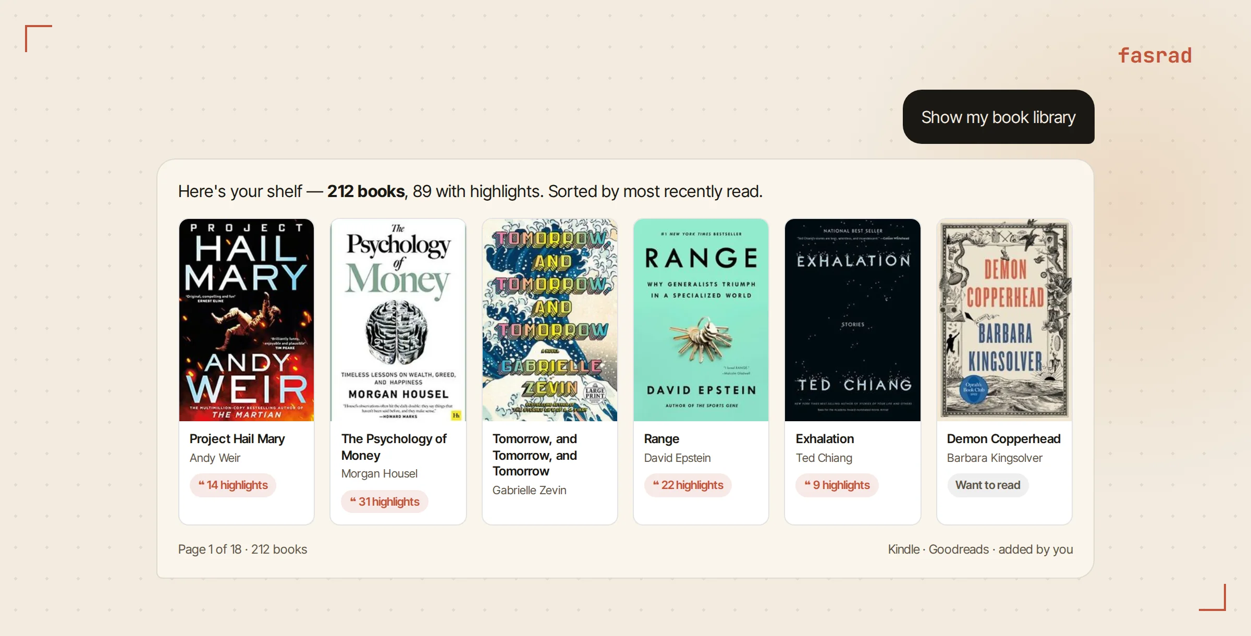Image resolution: width=1251 pixels, height=636 pixels.
Task: Open the Exhalation book cover
Action: [x=853, y=320]
